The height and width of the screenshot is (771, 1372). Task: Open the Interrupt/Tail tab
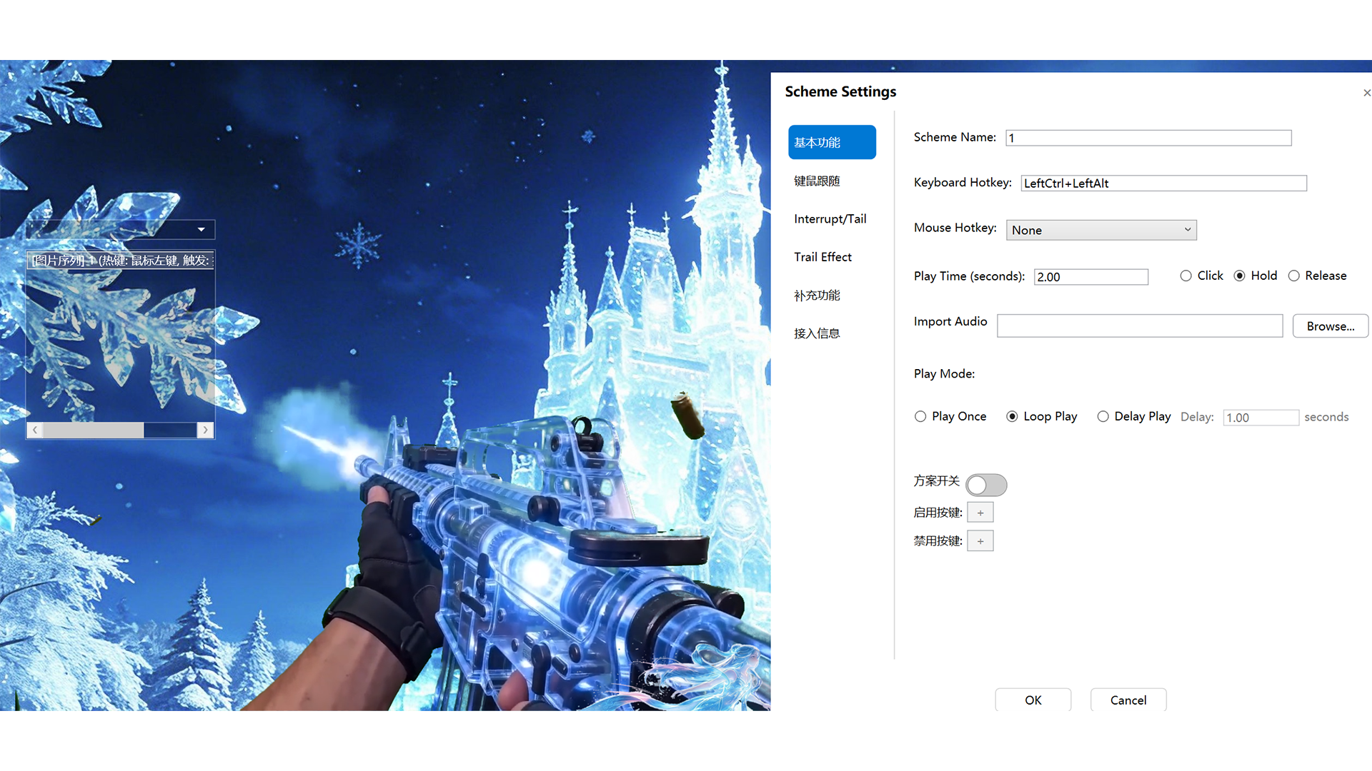click(832, 218)
